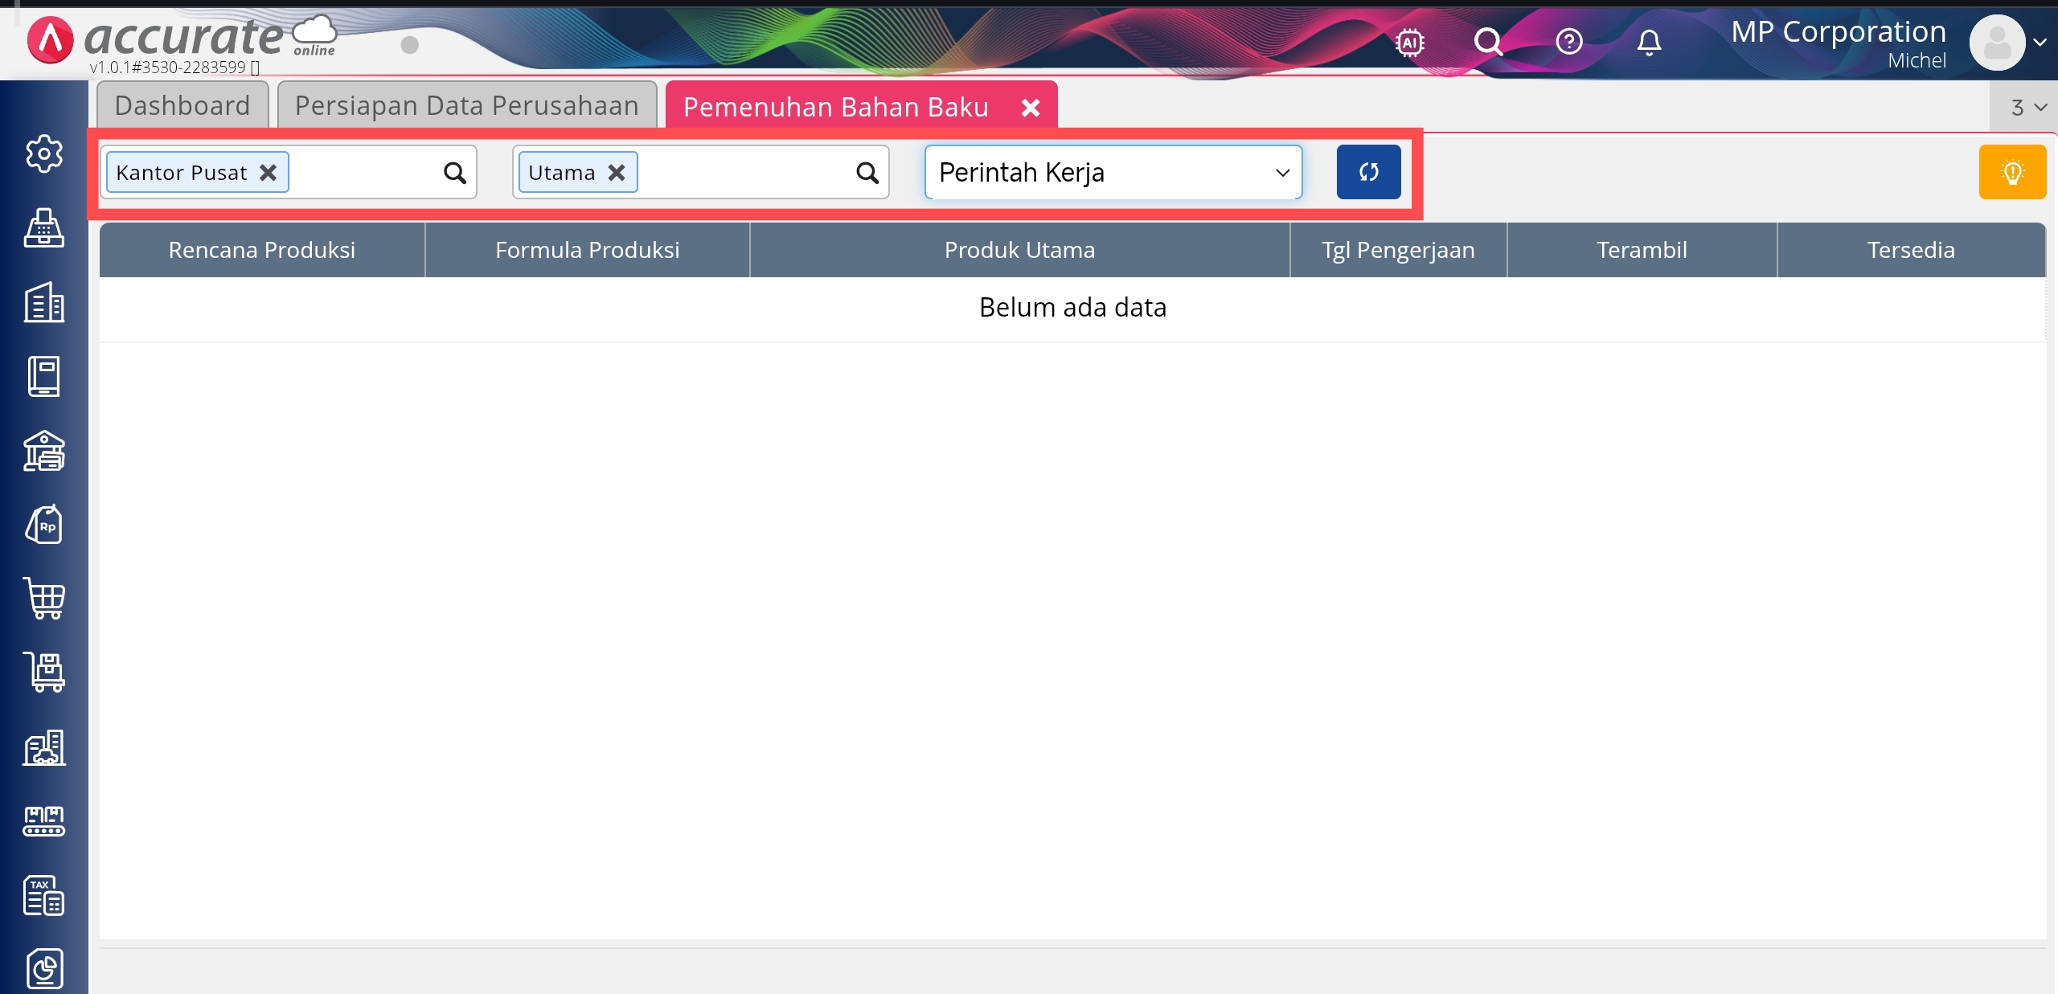Open the TAX module in sidebar
This screenshot has width=2058, height=994.
click(x=43, y=895)
